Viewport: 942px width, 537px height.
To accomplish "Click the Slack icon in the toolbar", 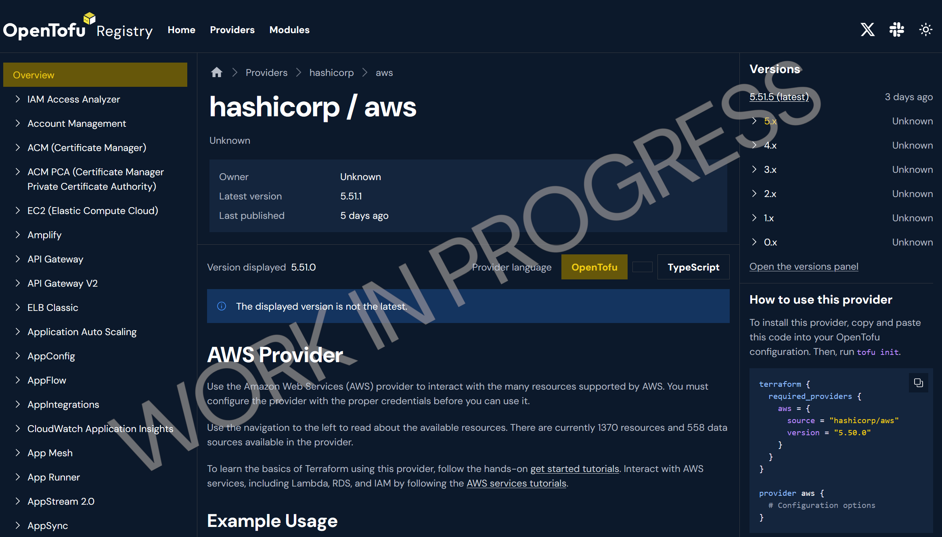I will (x=897, y=30).
